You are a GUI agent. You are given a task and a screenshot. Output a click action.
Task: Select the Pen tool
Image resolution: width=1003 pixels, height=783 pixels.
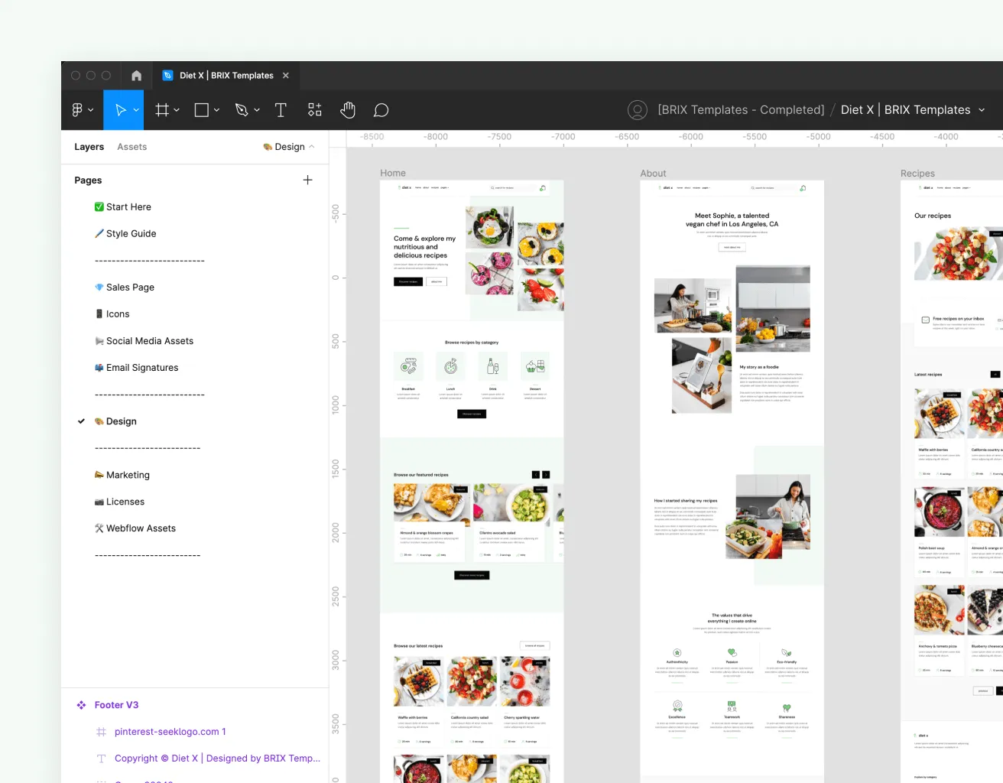coord(242,109)
